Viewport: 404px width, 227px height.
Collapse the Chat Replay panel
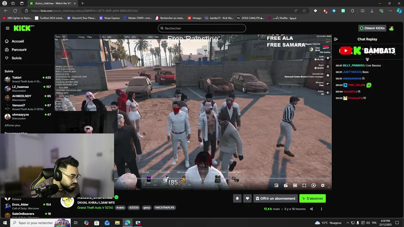click(x=336, y=39)
